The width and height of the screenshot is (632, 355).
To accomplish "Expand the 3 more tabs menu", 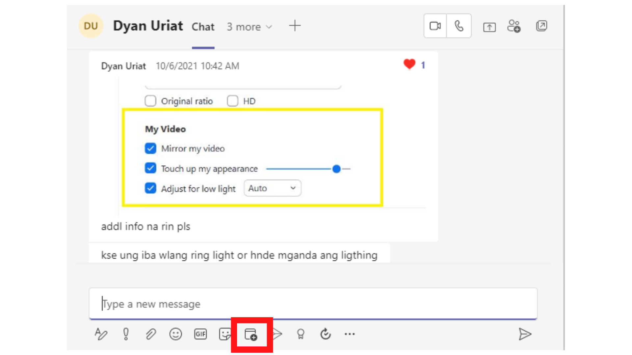I will coord(250,27).
